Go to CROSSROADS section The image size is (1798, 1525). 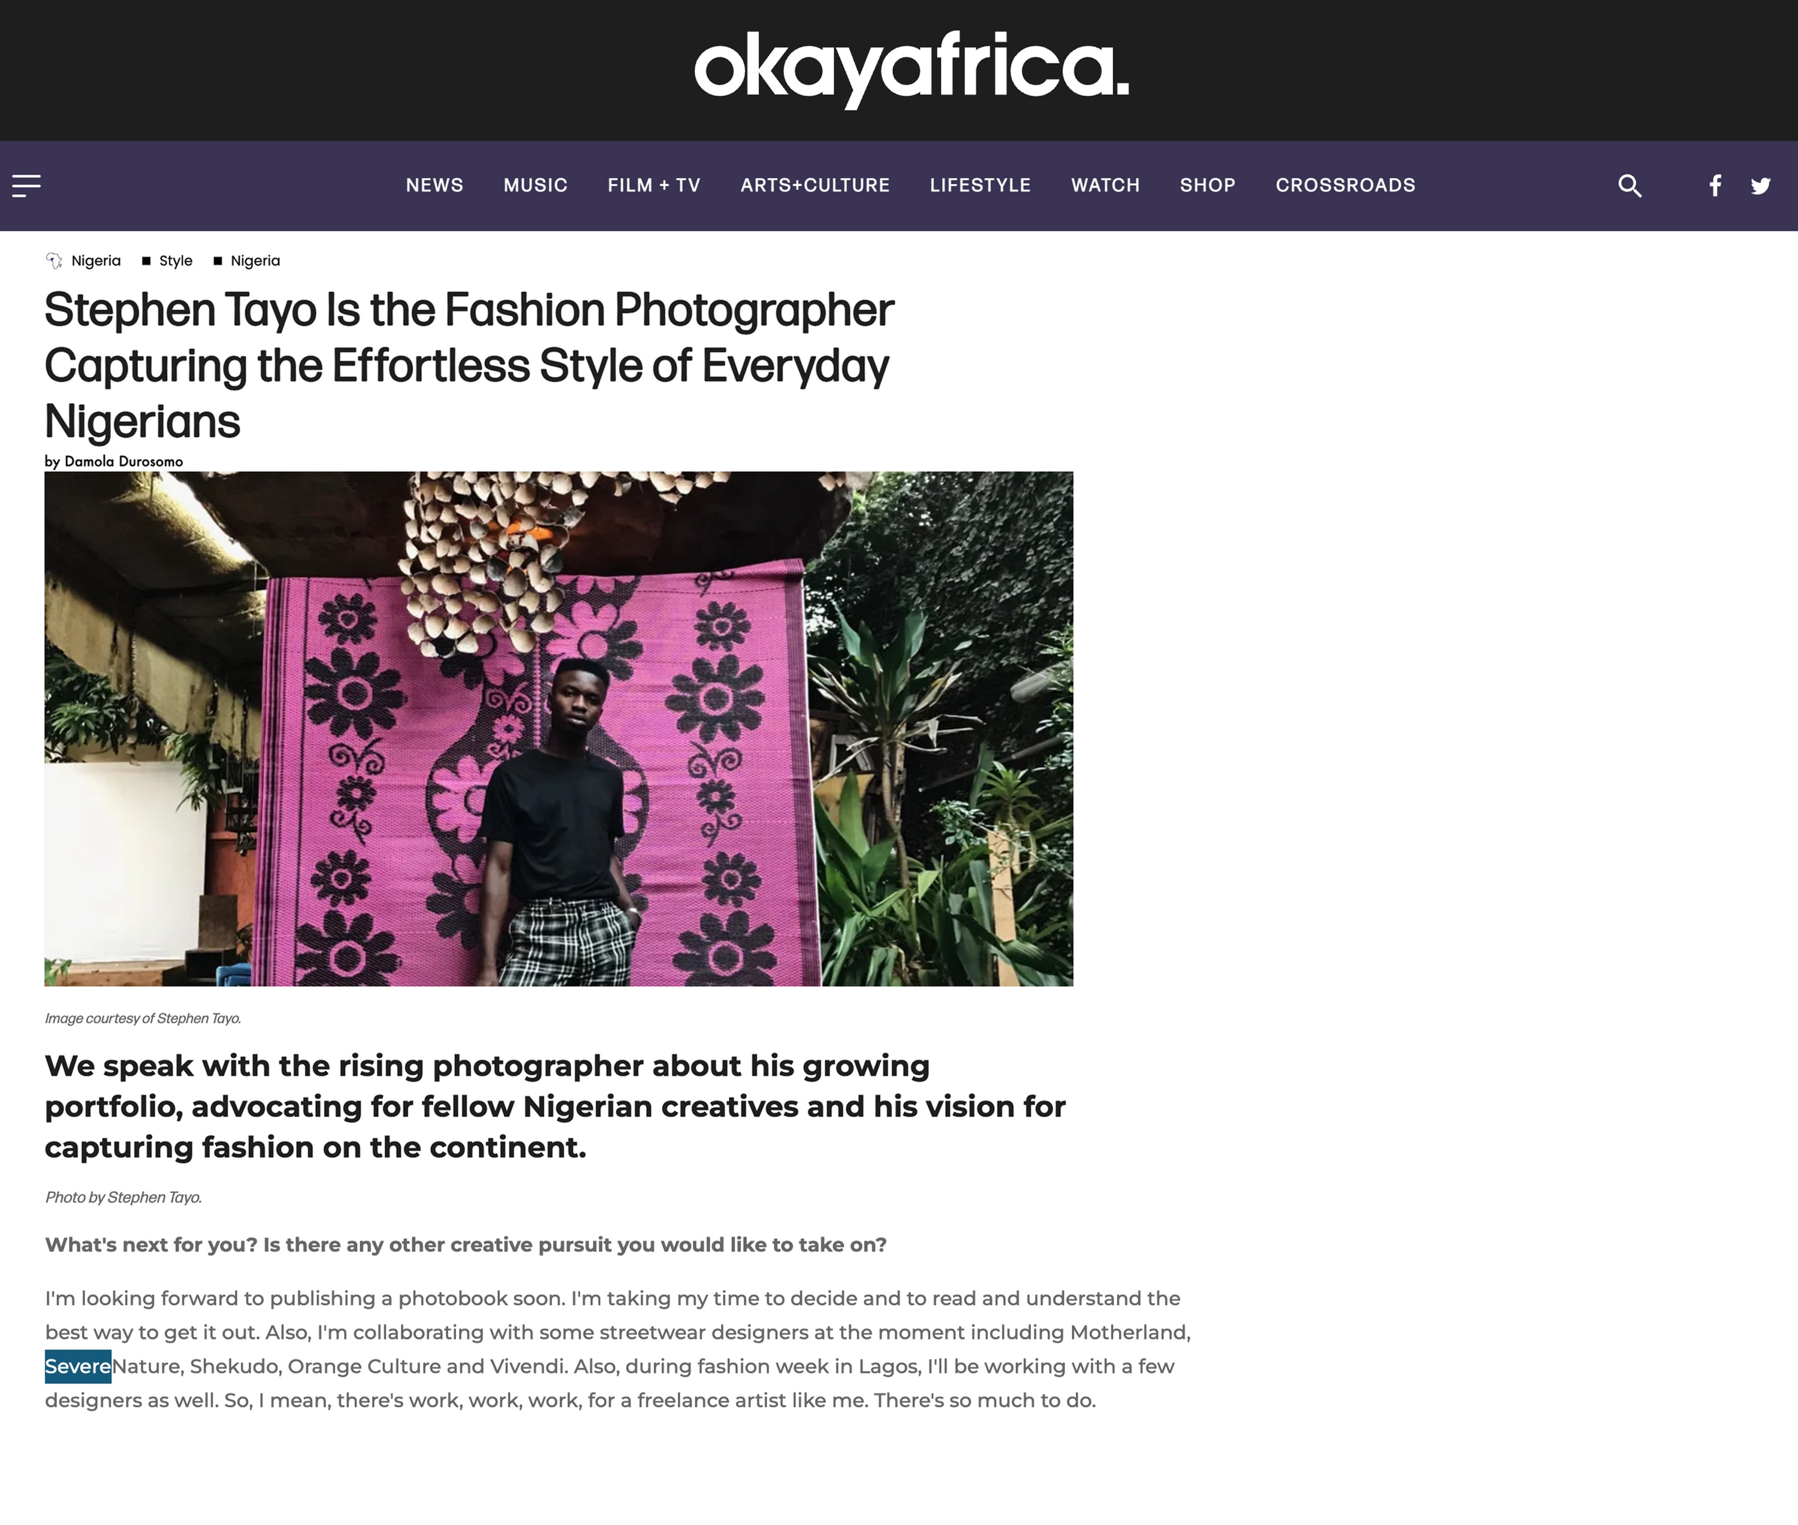pos(1345,185)
